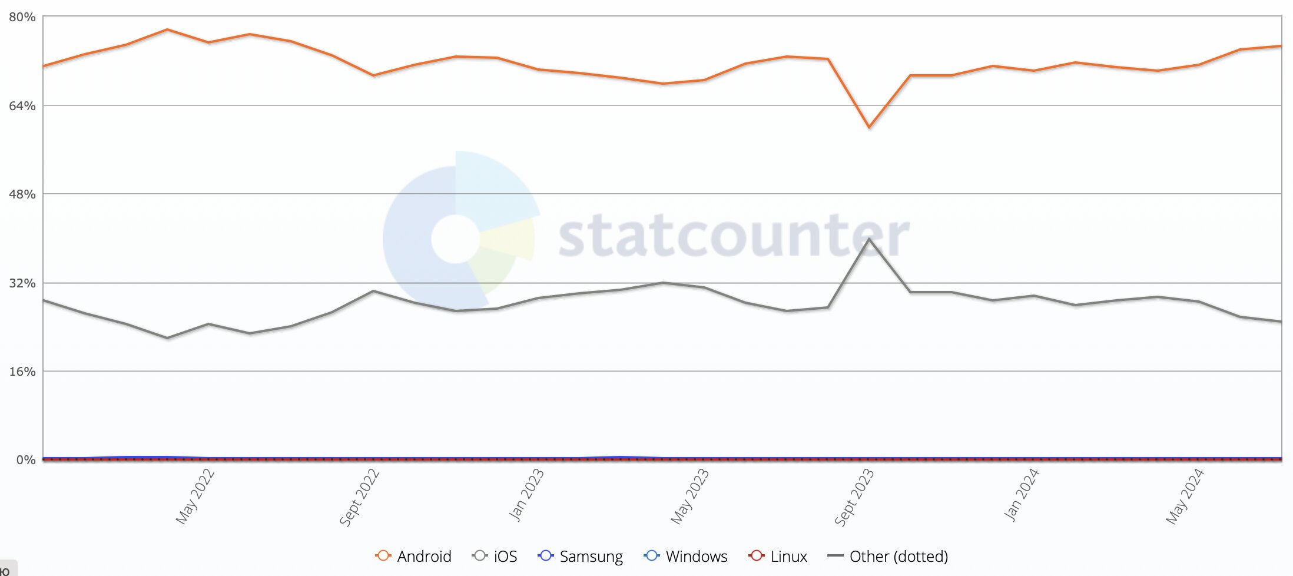Image resolution: width=1293 pixels, height=576 pixels.
Task: Click the Sept 2023 axis label
Action: tap(854, 496)
